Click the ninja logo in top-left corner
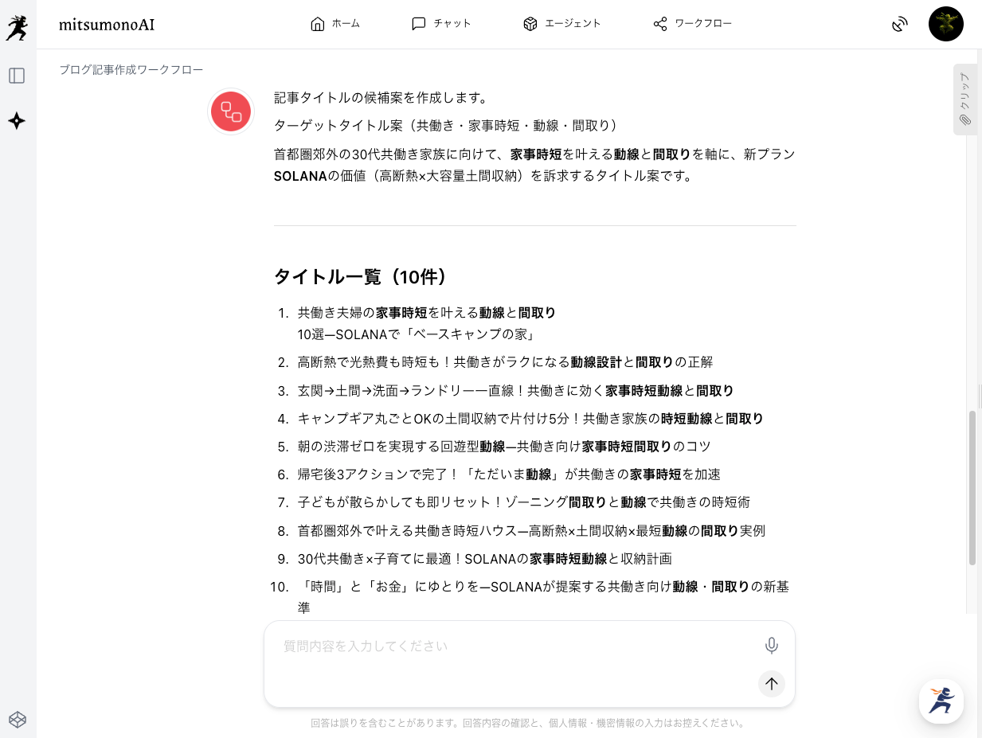Screen dimensions: 982x738 17,25
